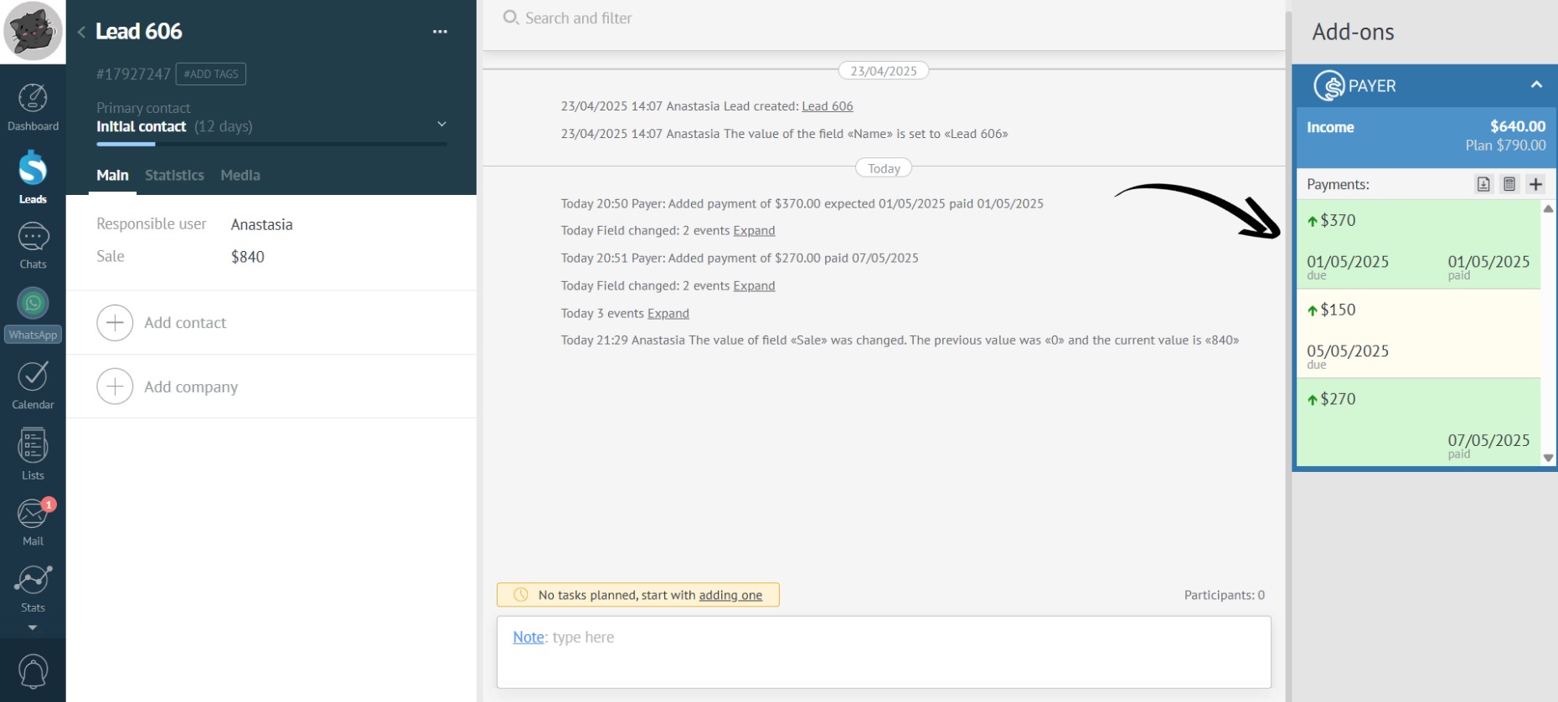Add a new payment with plus icon
The height and width of the screenshot is (702, 1558).
pyautogui.click(x=1535, y=184)
